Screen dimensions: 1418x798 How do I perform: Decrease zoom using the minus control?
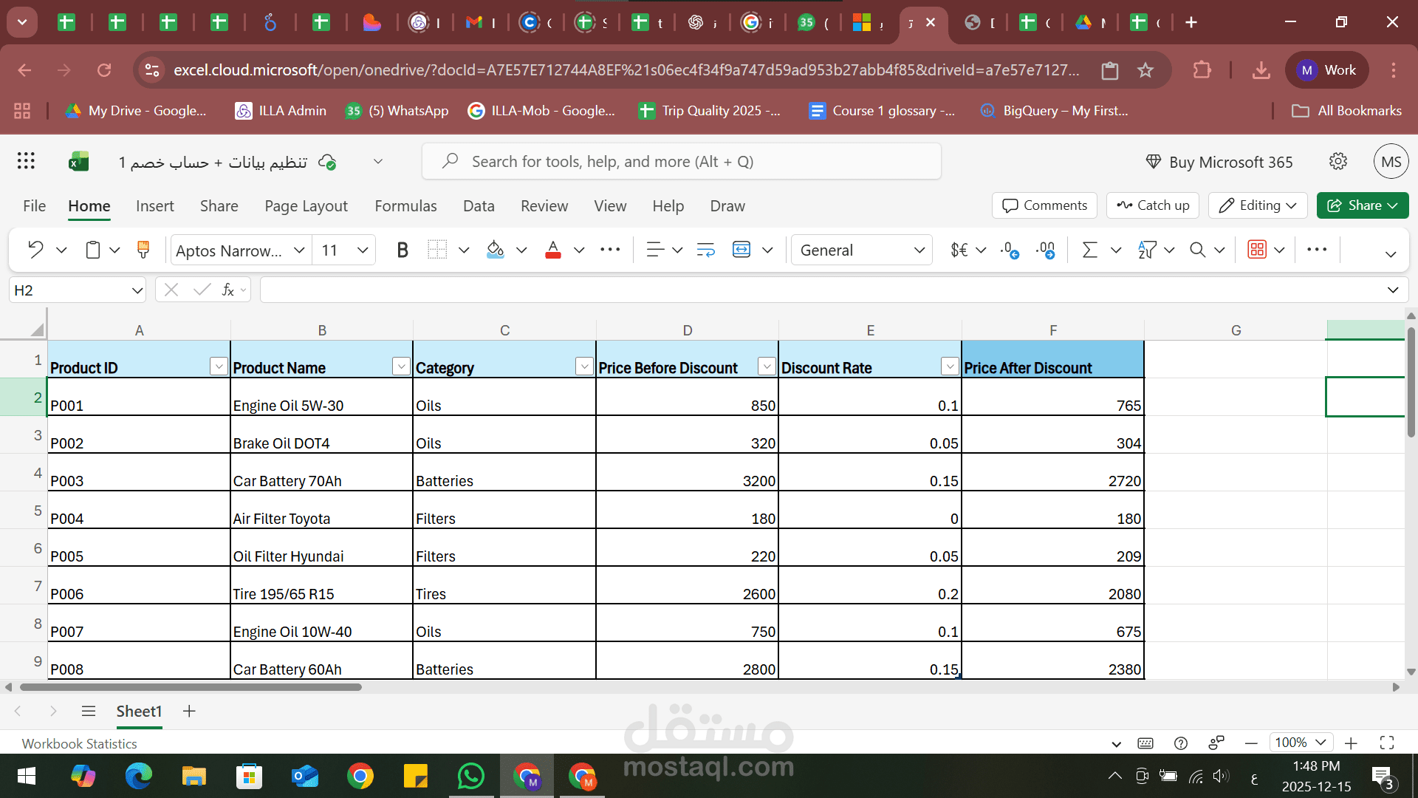pyautogui.click(x=1251, y=743)
